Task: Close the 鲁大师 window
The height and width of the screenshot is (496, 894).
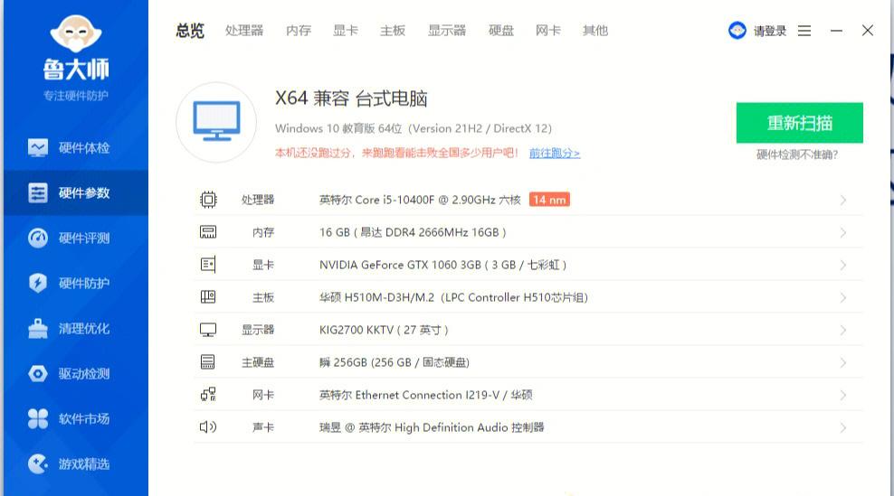Action: coord(868,30)
